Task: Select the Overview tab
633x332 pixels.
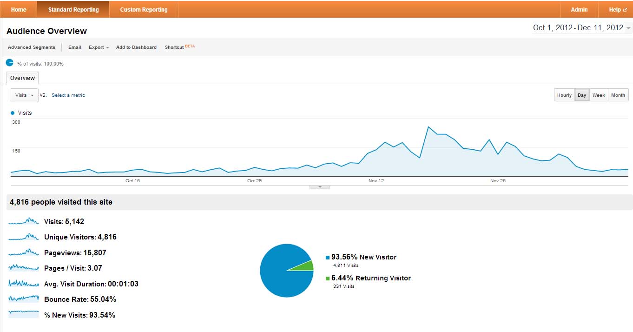Action: point(22,78)
